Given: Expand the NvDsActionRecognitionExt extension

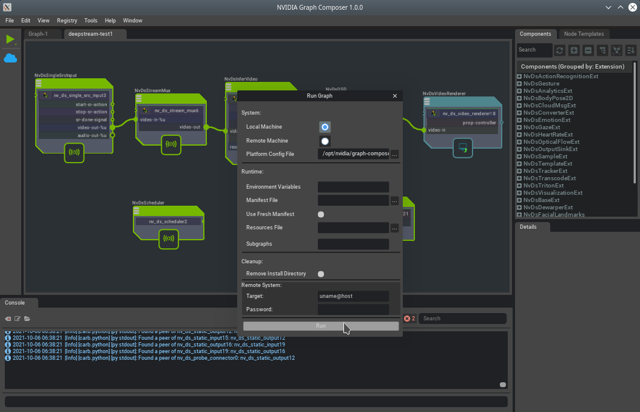Looking at the screenshot, I should pos(519,76).
